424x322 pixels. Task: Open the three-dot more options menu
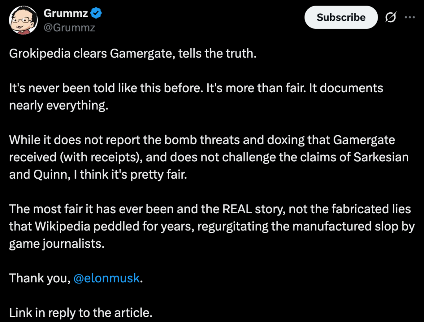(x=409, y=17)
